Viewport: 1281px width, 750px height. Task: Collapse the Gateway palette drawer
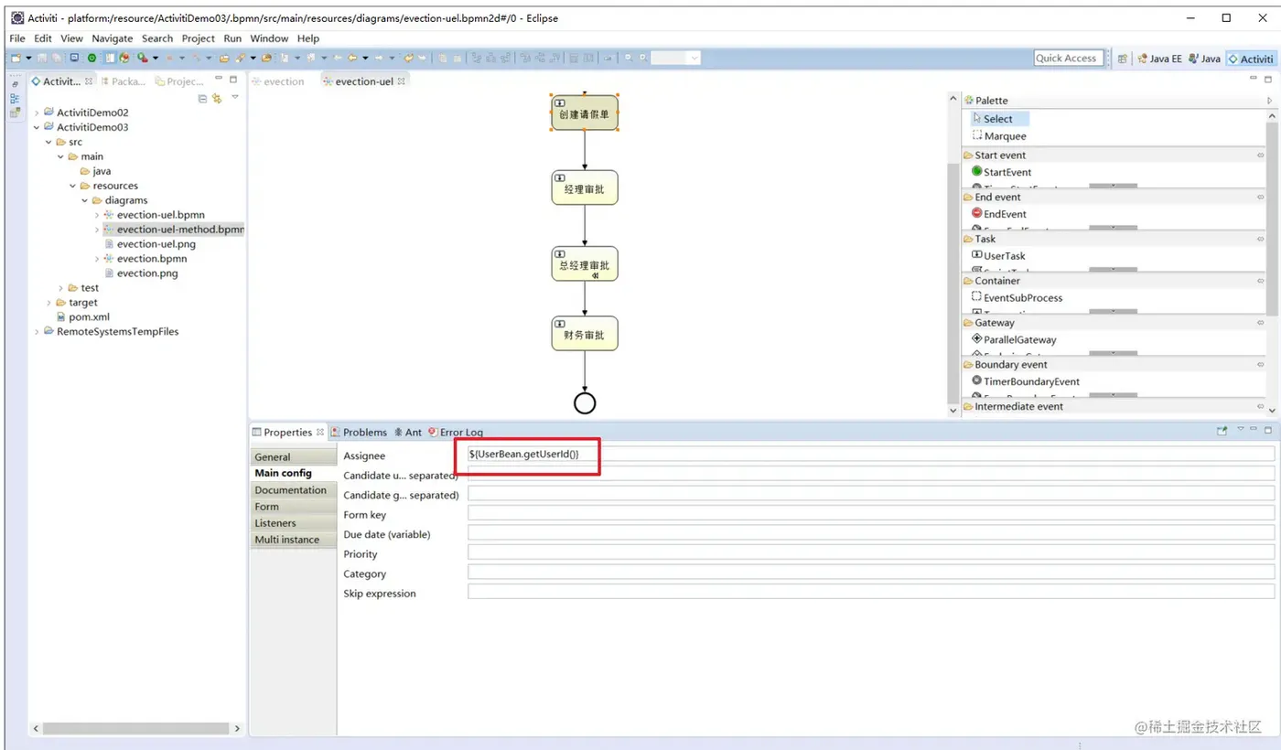click(x=1114, y=323)
